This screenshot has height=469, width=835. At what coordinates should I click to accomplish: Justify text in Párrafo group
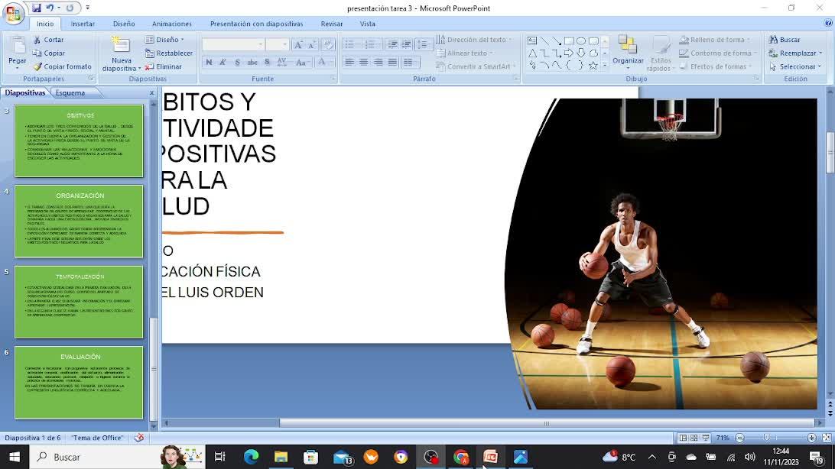392,63
